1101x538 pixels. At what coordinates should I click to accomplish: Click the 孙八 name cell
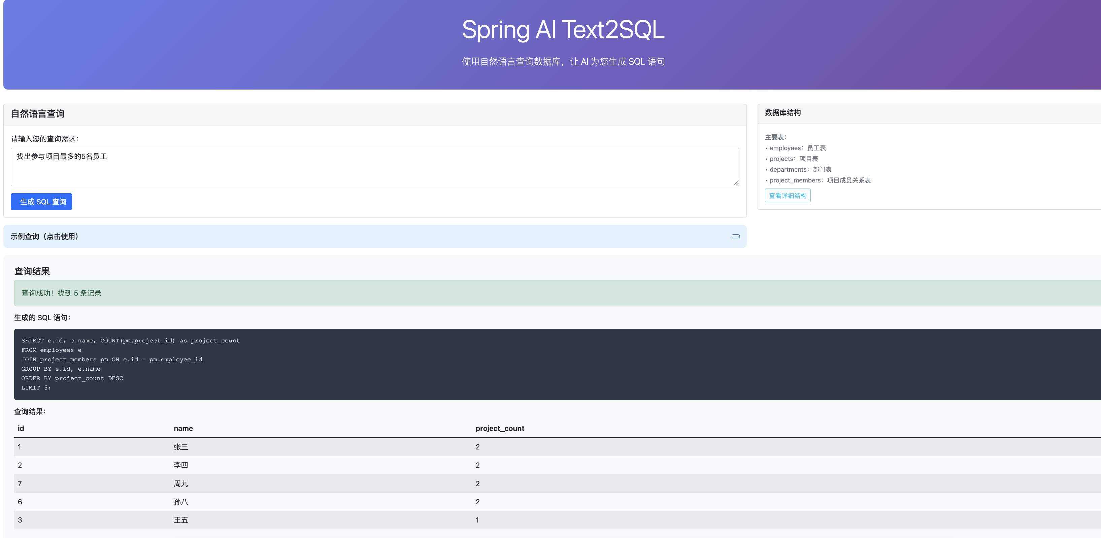[181, 502]
